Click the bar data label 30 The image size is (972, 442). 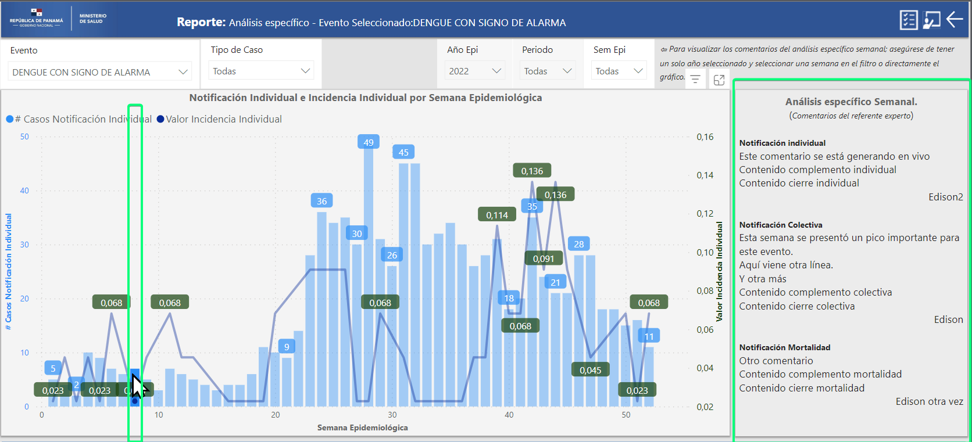point(357,233)
